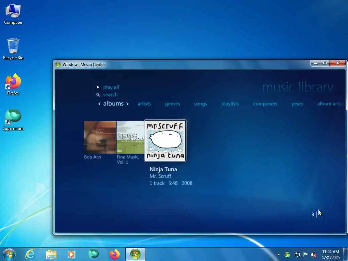Switch to the album artists view
The image size is (348, 261).
[x=330, y=104]
